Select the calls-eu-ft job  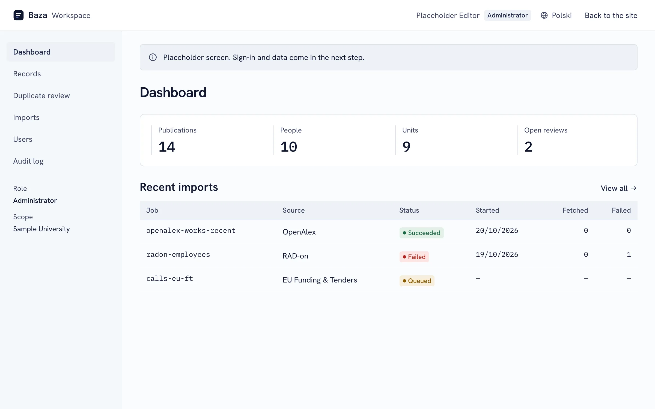[x=169, y=279]
